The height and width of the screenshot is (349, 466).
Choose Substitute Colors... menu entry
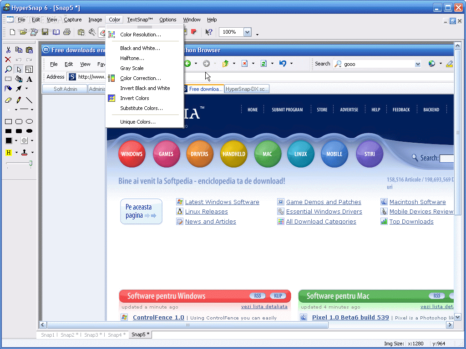point(145,108)
